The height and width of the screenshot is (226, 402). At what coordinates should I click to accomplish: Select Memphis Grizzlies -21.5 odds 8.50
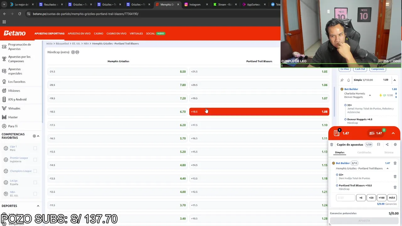click(x=117, y=72)
